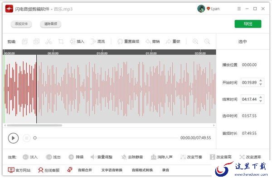Click the 开始时间 field showing 00:19.89

tap(253, 82)
